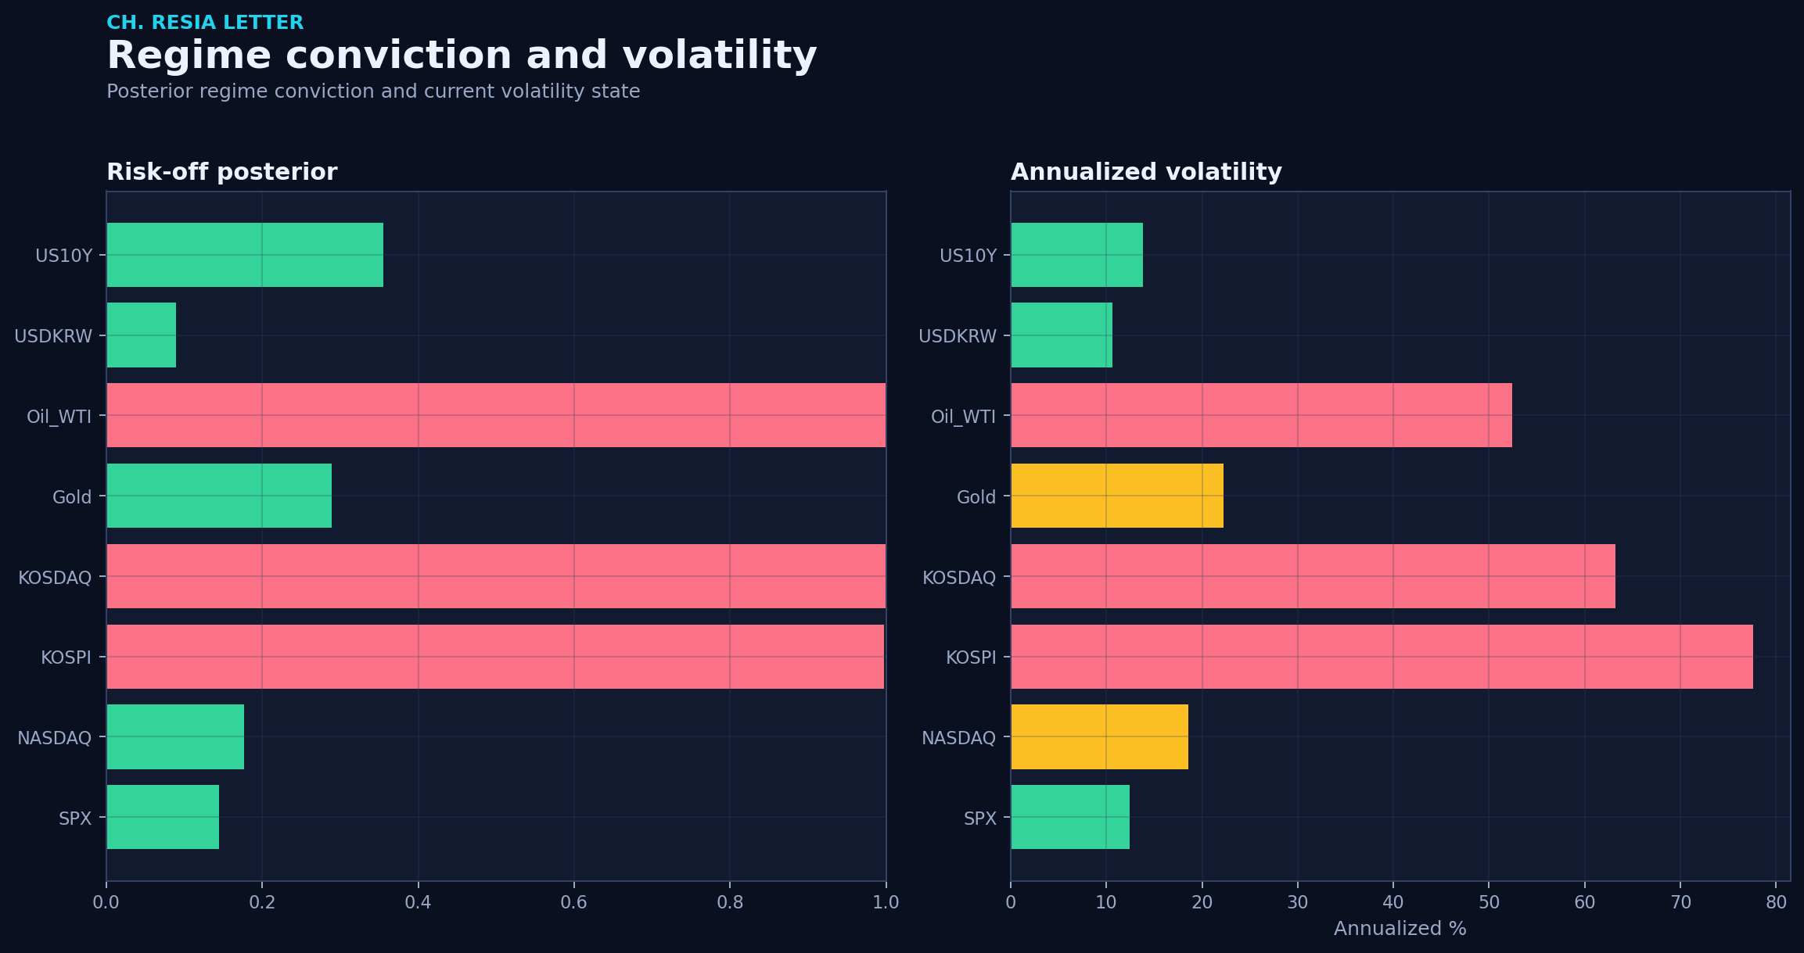
Task: Select the KOSPI annualized volatility bar
Action: (x=1382, y=657)
